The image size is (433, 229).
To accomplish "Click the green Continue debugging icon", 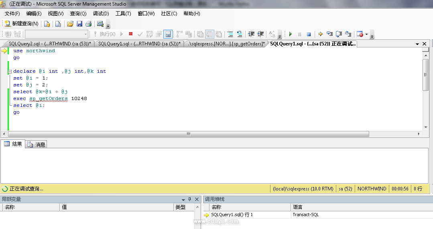I will pos(290,34).
